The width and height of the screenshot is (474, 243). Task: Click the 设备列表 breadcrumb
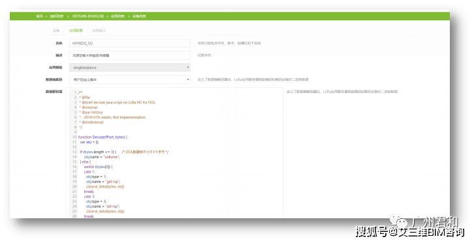[139, 16]
